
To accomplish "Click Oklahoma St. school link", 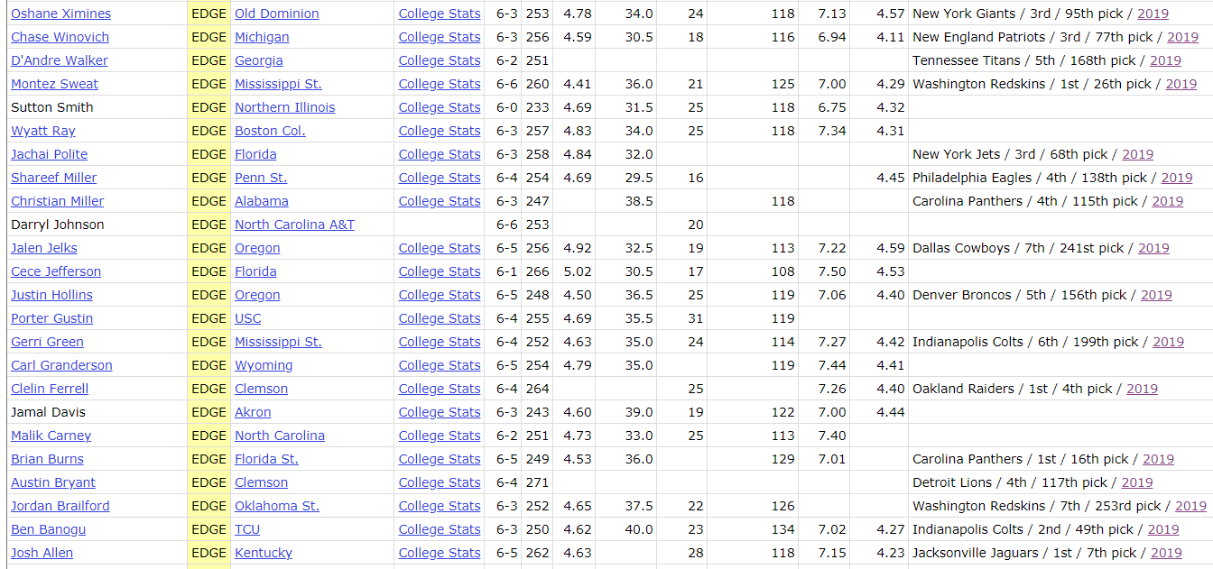I will (277, 506).
